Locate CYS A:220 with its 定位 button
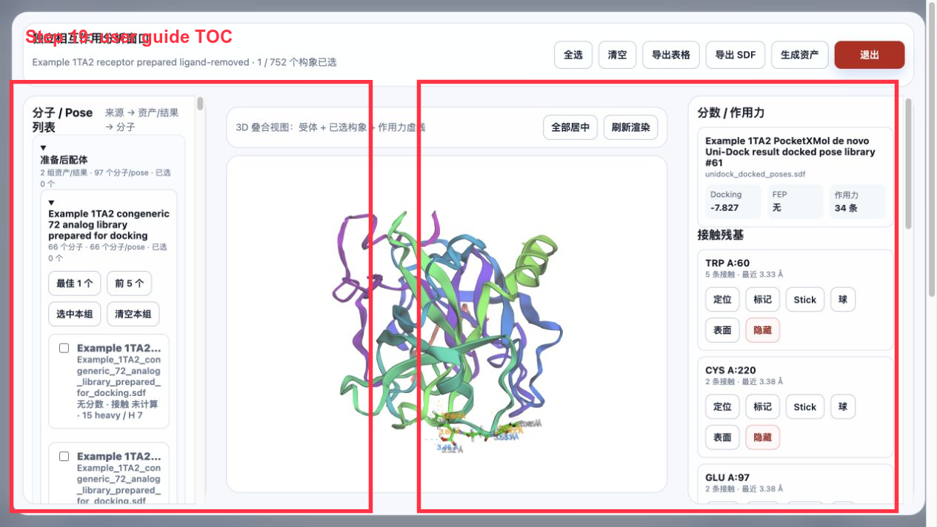 722,407
